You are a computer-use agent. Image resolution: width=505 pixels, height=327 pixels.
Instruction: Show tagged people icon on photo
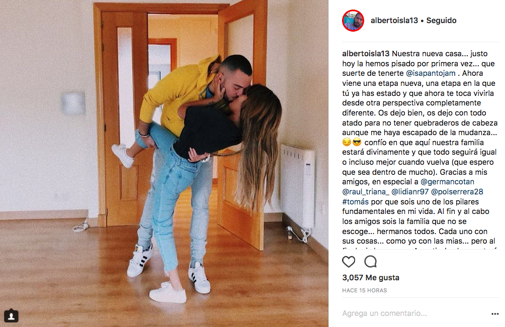click(x=11, y=316)
